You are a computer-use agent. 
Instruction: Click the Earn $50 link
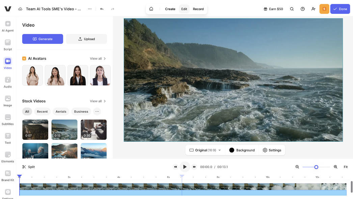273,9
